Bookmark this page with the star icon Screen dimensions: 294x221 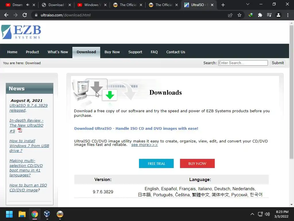239,15
